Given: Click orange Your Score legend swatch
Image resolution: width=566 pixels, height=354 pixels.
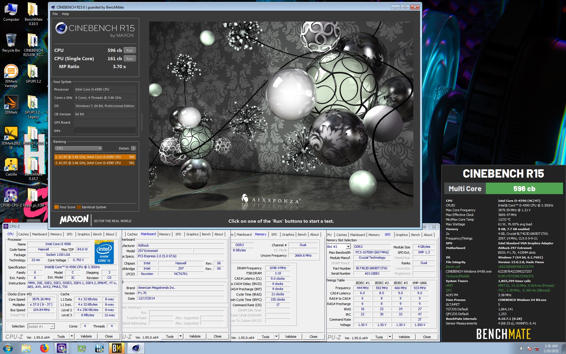Looking at the screenshot, I should click(56, 207).
